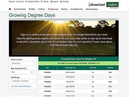Open the About Us link
The height and width of the screenshot is (97, 129).
click(12, 2)
